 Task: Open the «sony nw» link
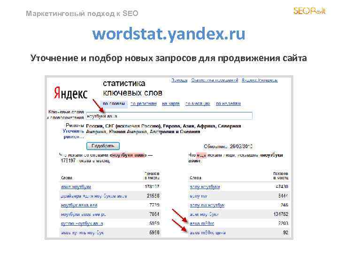[198, 196]
